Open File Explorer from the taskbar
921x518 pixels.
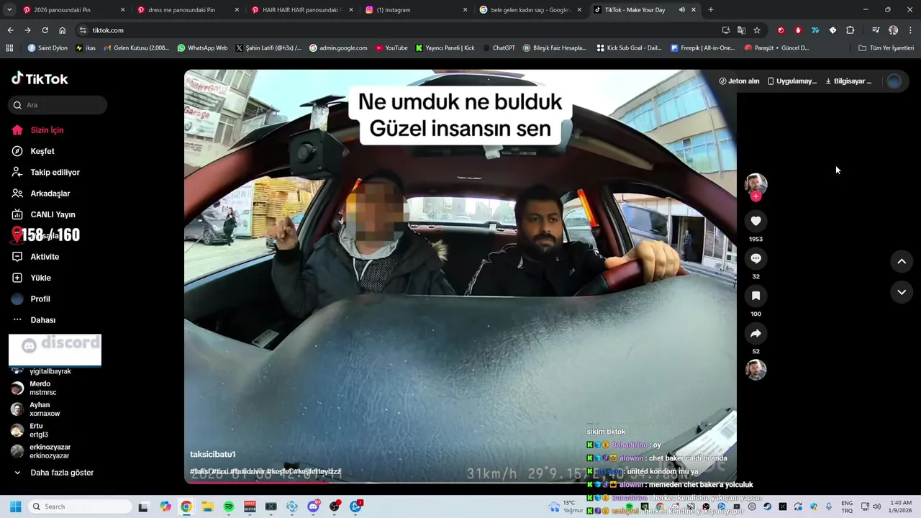point(207,506)
